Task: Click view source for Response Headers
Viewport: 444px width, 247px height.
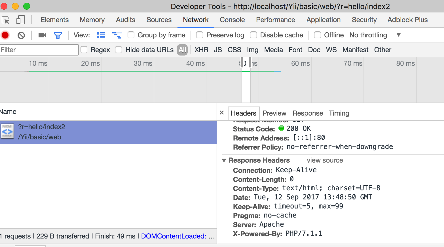Action: point(325,160)
